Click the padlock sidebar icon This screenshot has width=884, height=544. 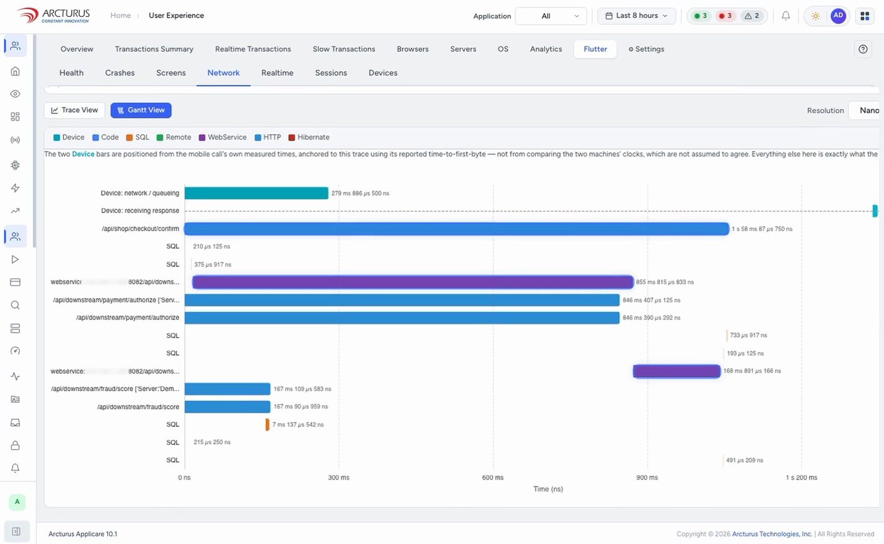(x=15, y=445)
